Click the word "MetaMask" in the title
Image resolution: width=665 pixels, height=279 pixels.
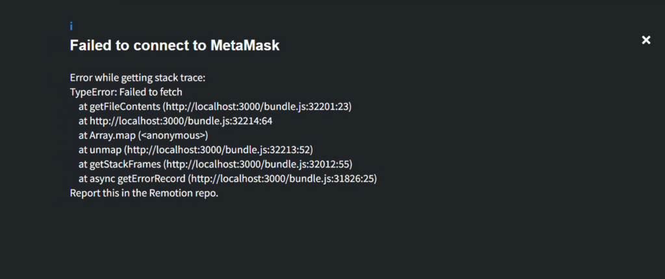245,46
